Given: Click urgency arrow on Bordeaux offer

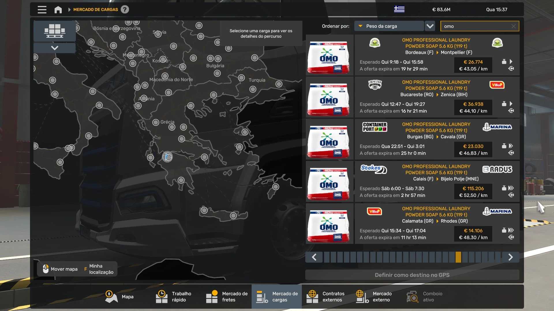Looking at the screenshot, I should pos(511,62).
